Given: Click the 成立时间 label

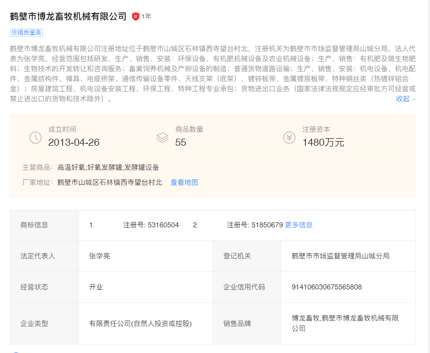Looking at the screenshot, I should (x=62, y=129).
